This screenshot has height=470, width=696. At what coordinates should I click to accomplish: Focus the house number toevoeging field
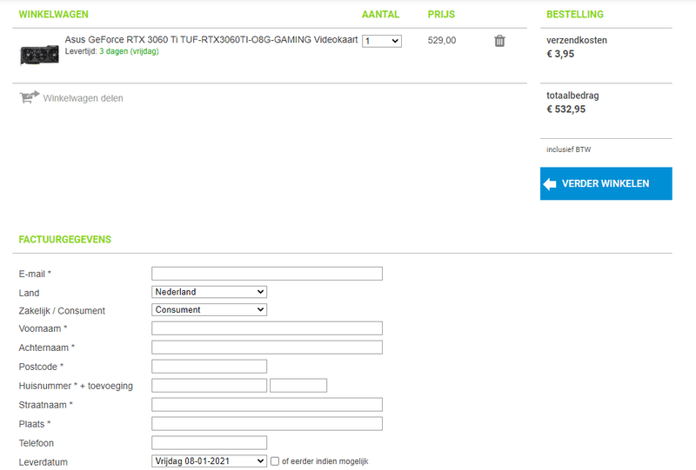coord(298,386)
